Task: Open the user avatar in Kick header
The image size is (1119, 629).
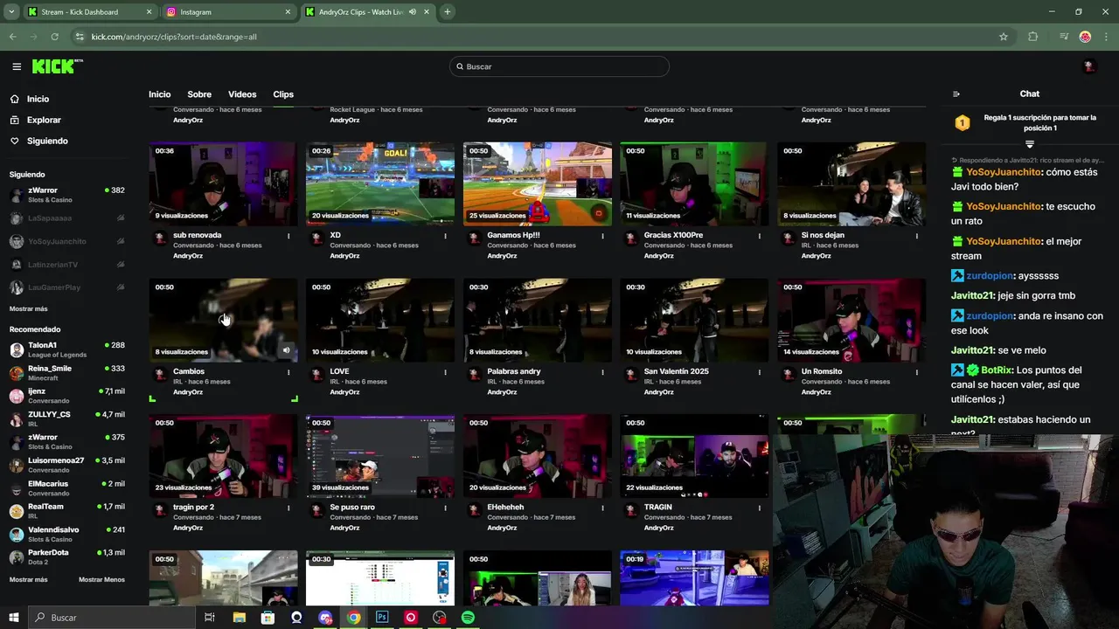Action: click(x=1088, y=66)
